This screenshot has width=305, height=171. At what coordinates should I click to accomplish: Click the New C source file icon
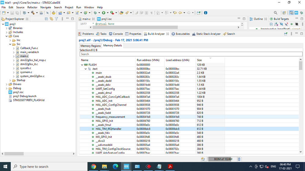(x=77, y=13)
